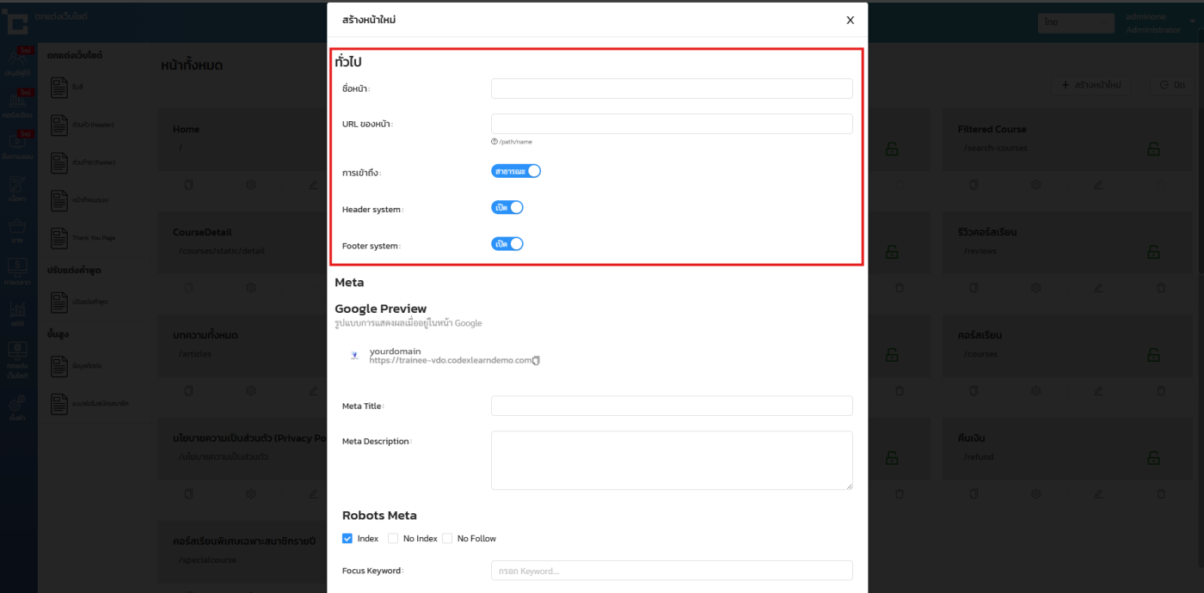This screenshot has width=1204, height=593.
Task: Click the green lock icon on รีวิวคอร์สเรียน card
Action: click(x=1152, y=252)
